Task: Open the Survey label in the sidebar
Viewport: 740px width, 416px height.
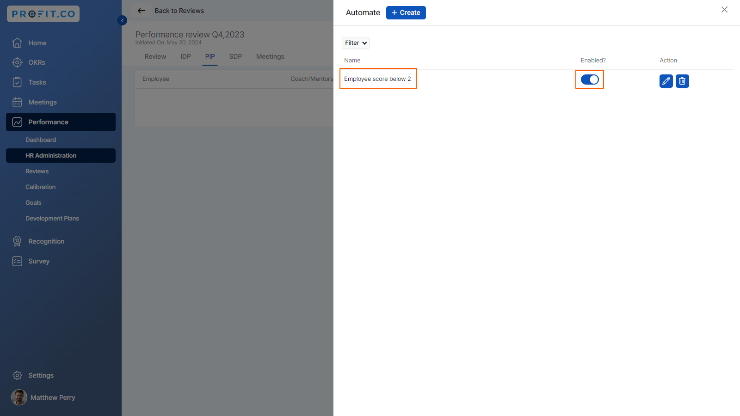Action: click(39, 261)
